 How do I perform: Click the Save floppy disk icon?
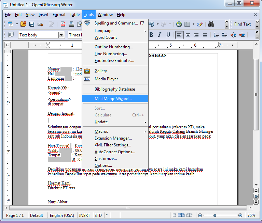(32, 24)
